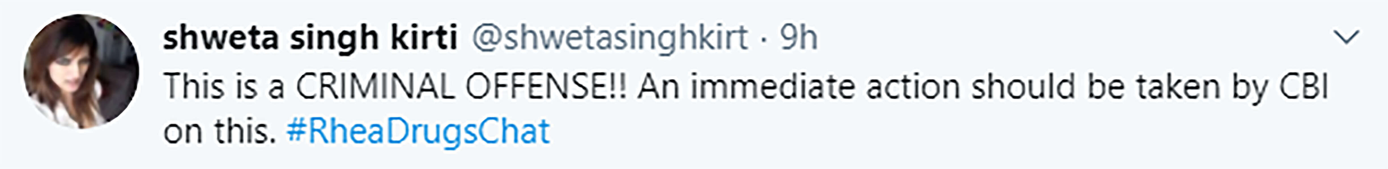Open the @shwetasinghkirt handle link
1388x169 pixels.
[609, 38]
